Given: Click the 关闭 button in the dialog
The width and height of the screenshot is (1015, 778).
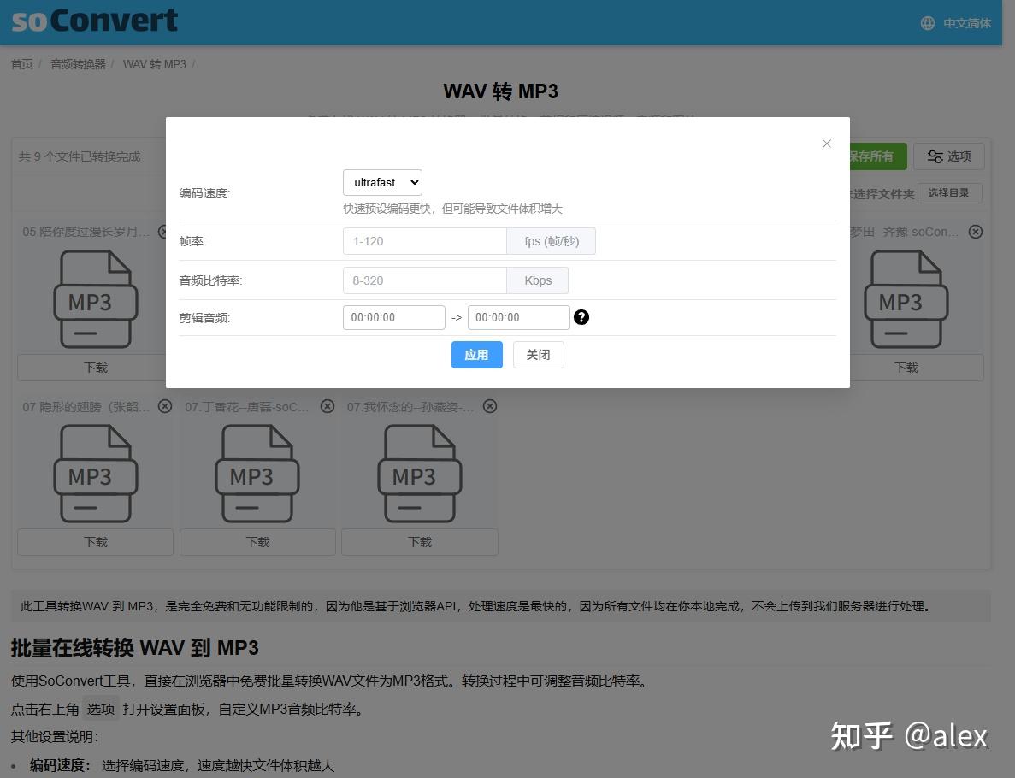Looking at the screenshot, I should click(538, 354).
